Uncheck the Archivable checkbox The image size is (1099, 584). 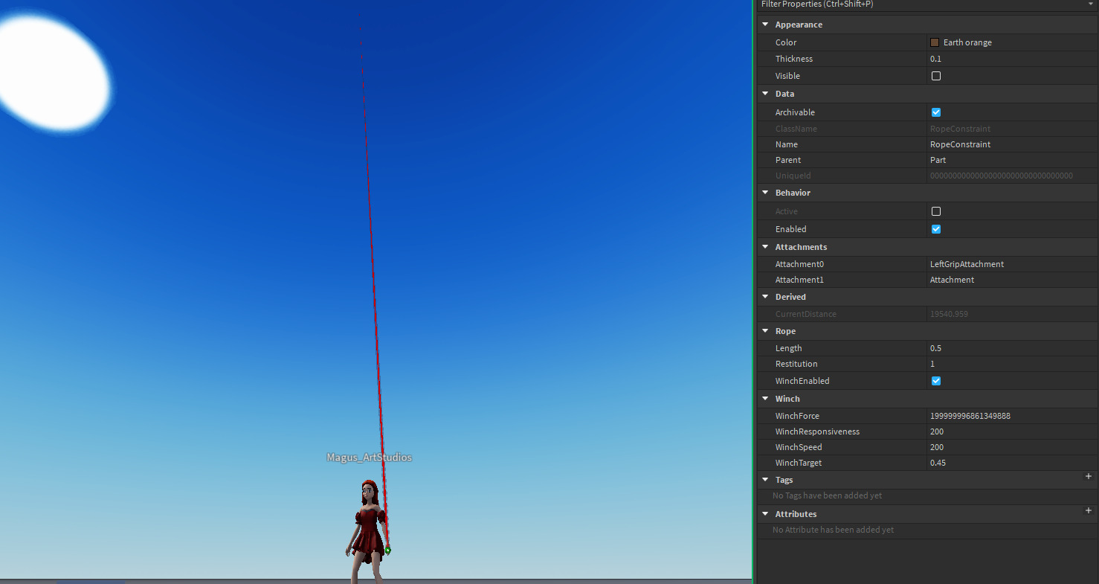point(935,112)
